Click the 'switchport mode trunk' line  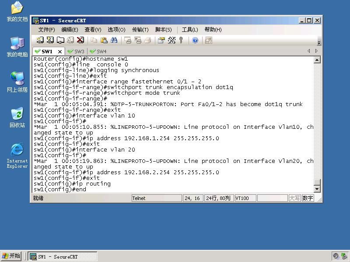tap(107, 93)
